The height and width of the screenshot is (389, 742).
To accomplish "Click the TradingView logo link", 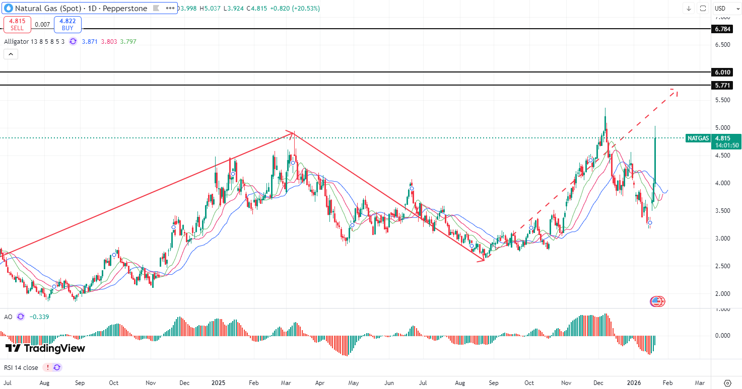I will tap(45, 348).
